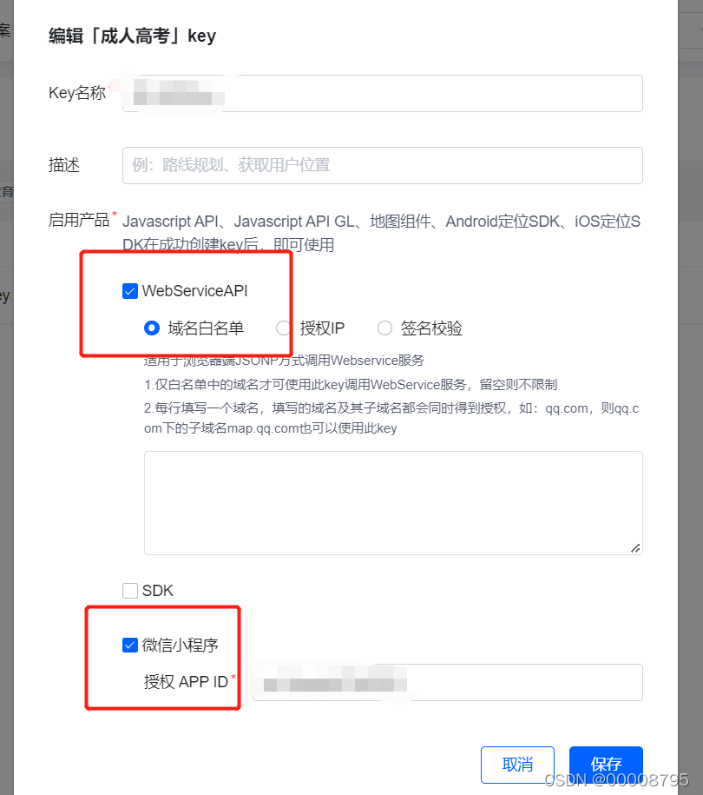
Task: Grab the textarea resize corner handle
Action: (x=635, y=548)
